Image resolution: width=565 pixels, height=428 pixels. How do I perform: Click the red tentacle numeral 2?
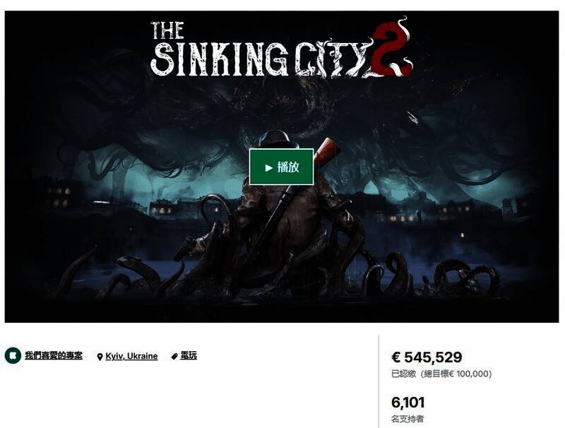[392, 49]
